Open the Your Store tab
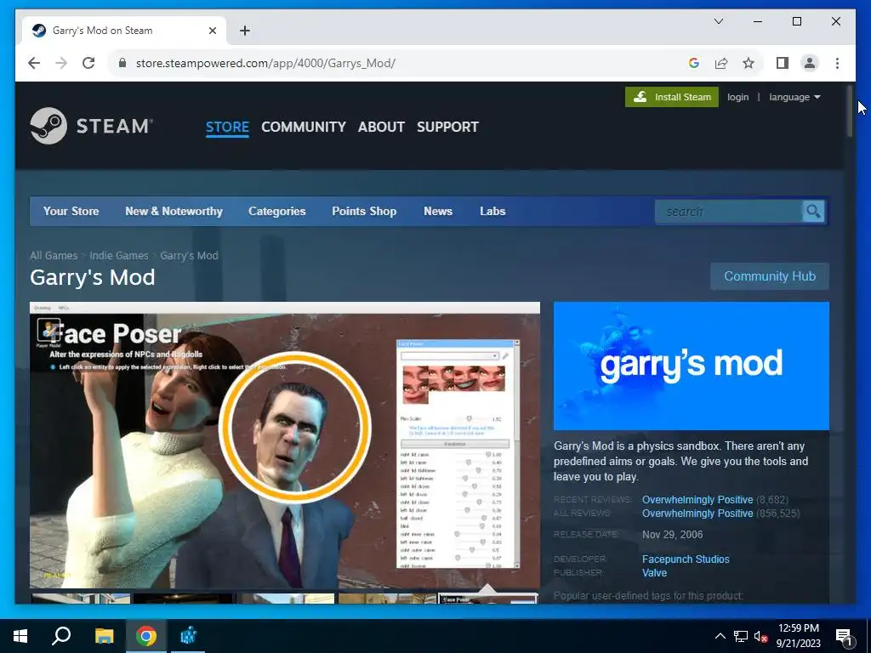The width and height of the screenshot is (871, 653). click(x=71, y=211)
